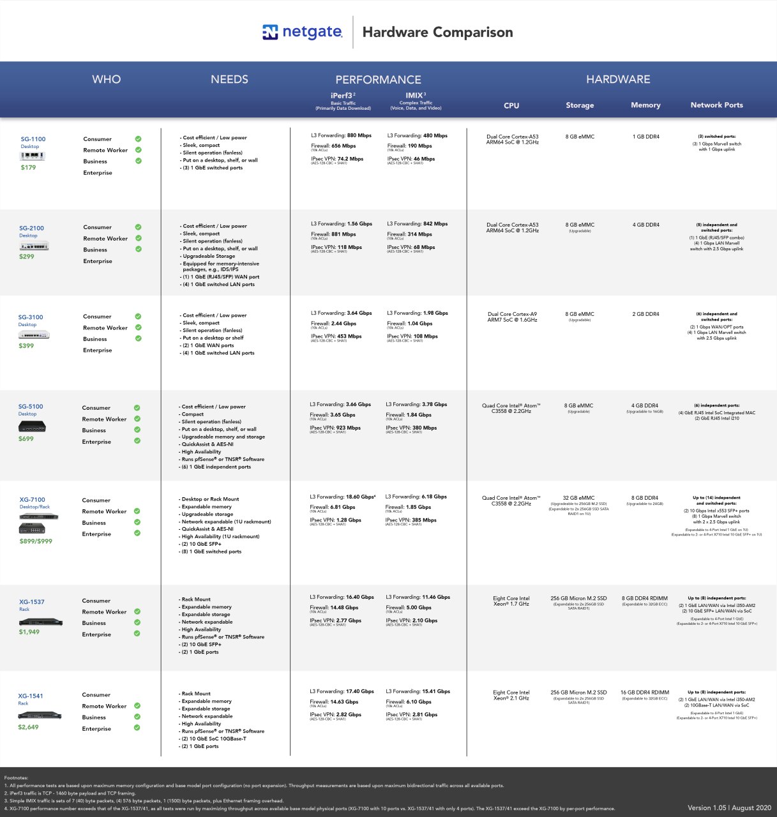Click the iPerf3 subheading
The image size is (777, 817).
point(343,95)
